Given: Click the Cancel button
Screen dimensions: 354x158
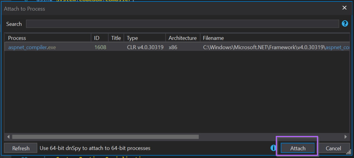Looking at the screenshot, I should [x=334, y=148].
